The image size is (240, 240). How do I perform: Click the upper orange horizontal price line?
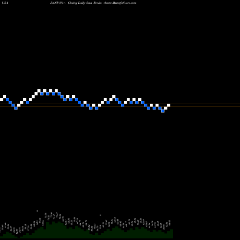click(x=120, y=104)
